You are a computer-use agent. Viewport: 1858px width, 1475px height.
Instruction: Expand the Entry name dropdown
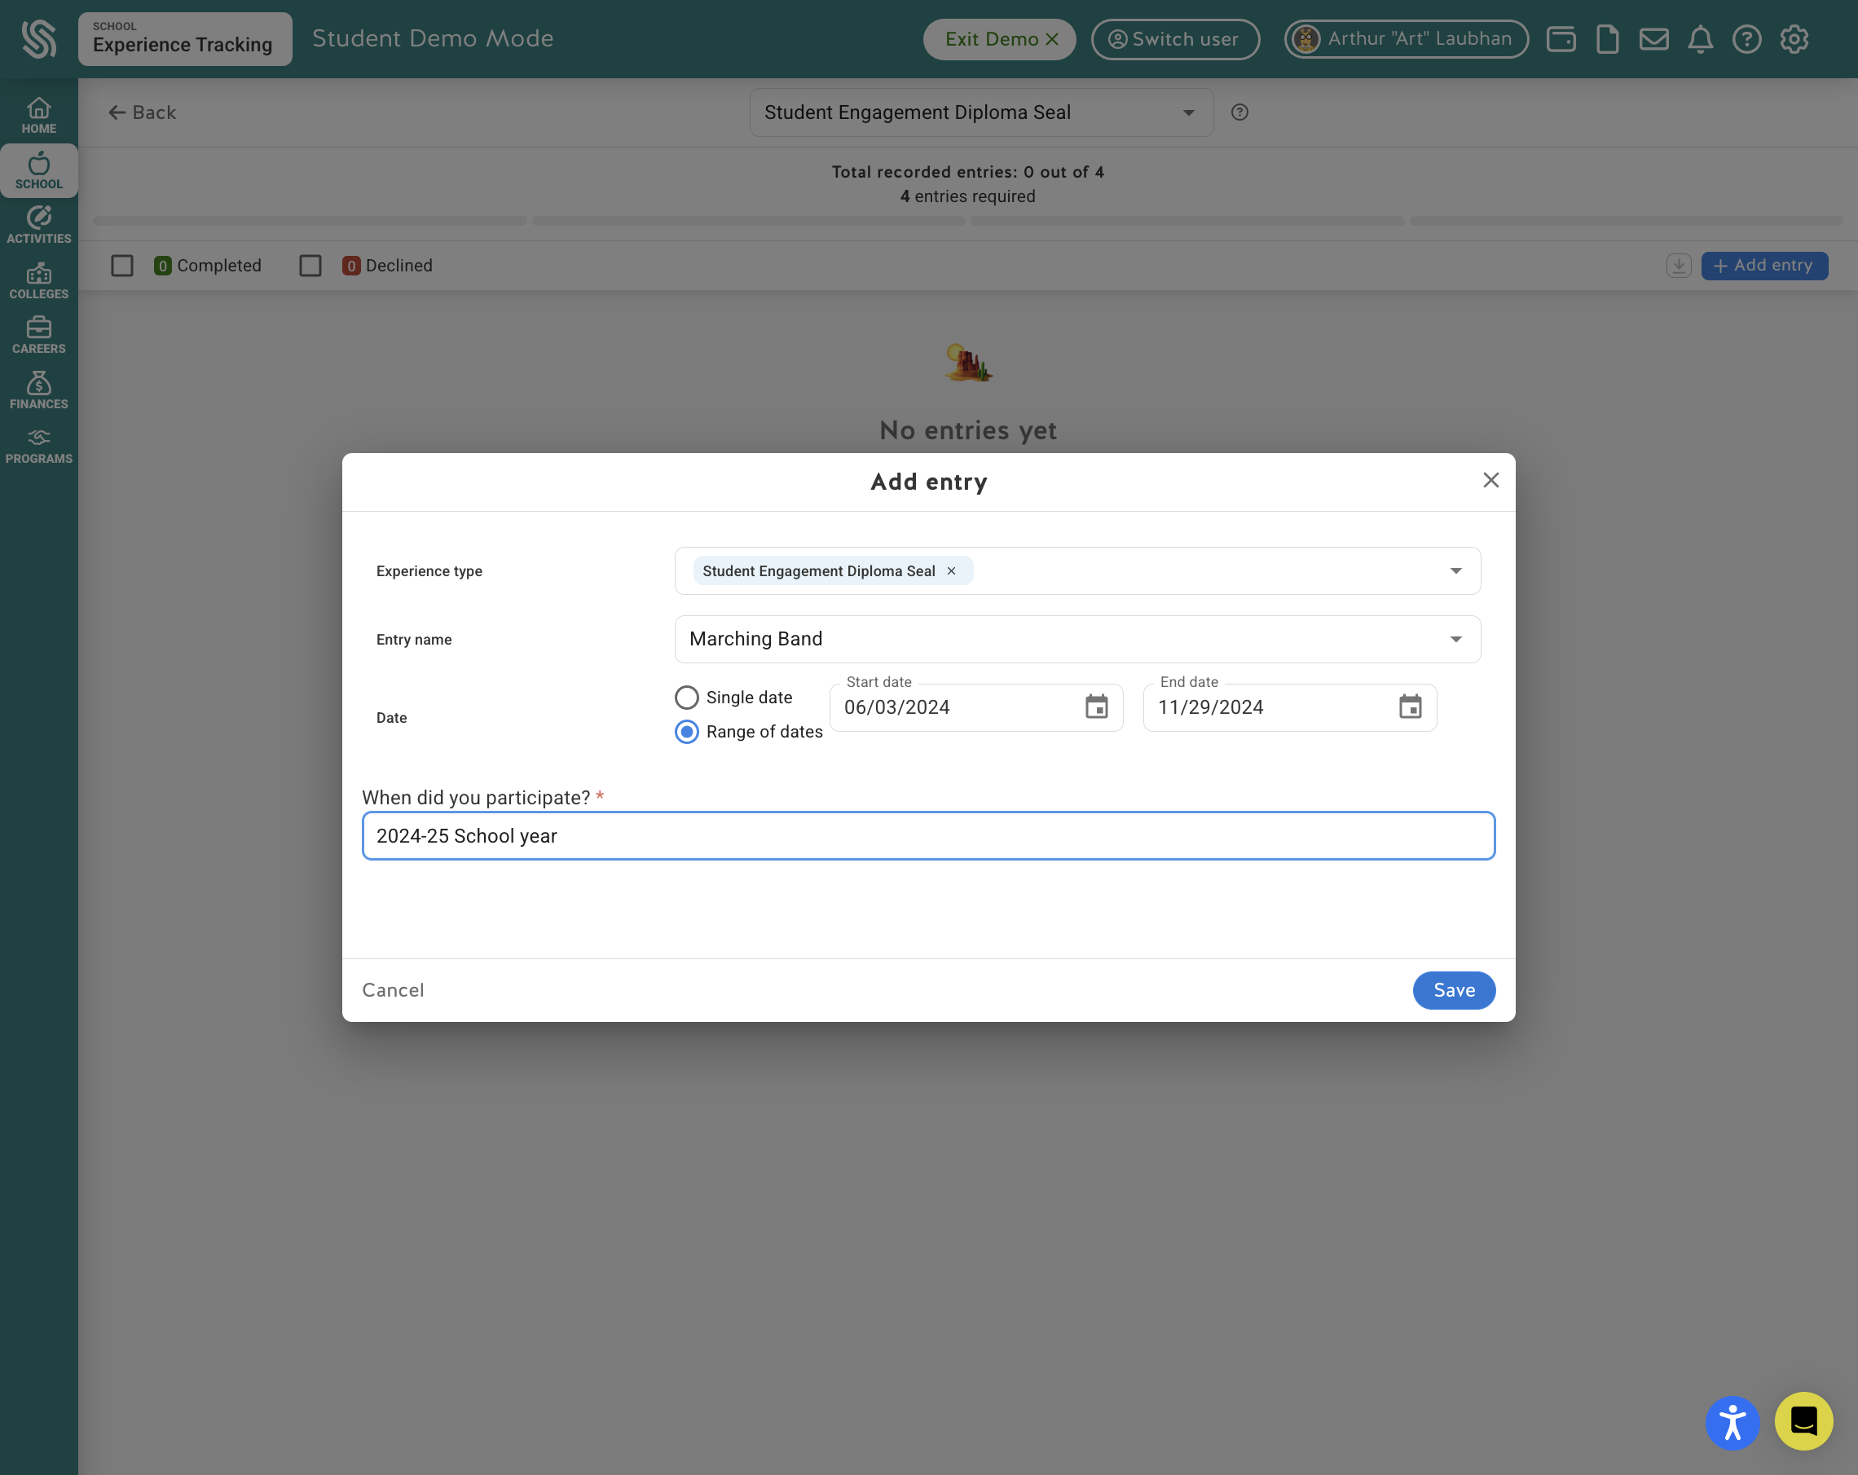tap(1077, 639)
